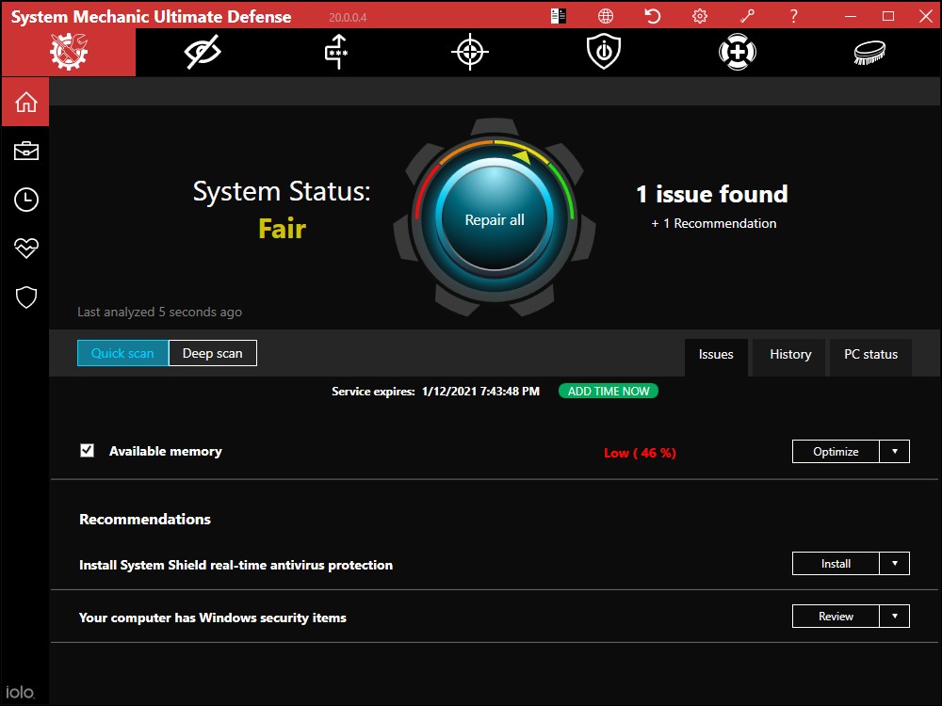Switch to the History tab
This screenshot has height=706, width=942.
(x=790, y=355)
